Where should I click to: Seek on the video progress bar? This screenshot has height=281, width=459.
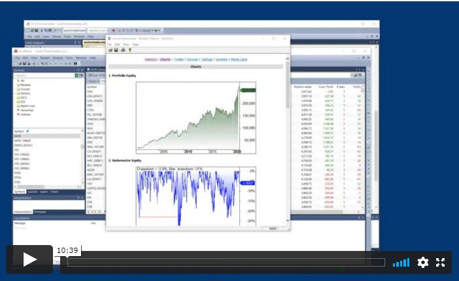click(226, 262)
